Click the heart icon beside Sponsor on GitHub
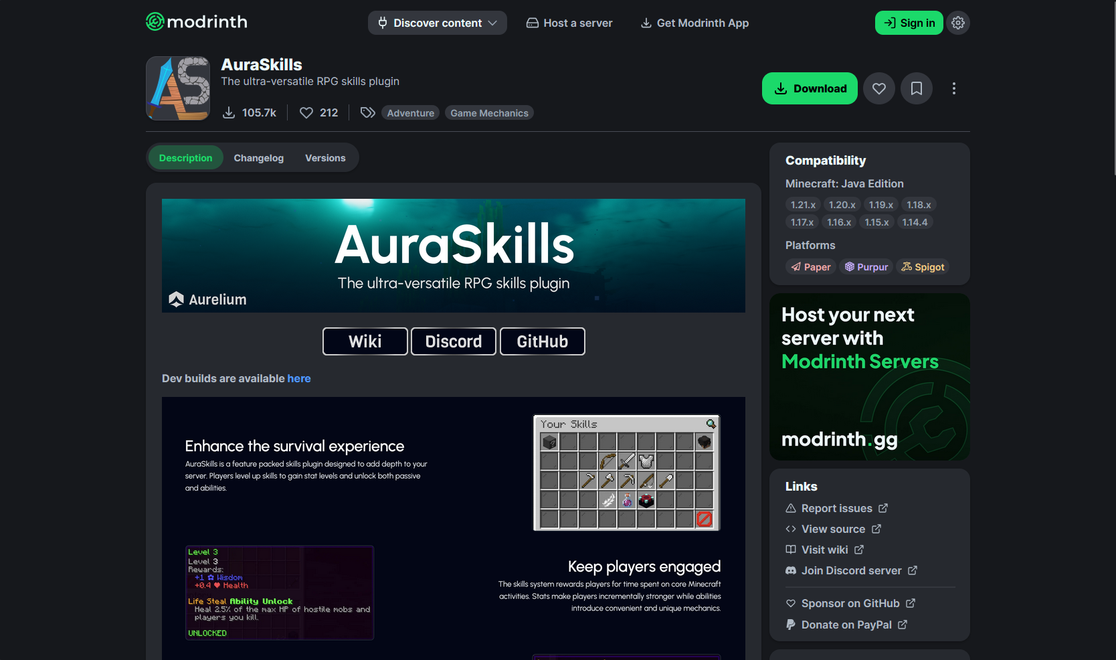The width and height of the screenshot is (1116, 660). pyautogui.click(x=791, y=604)
